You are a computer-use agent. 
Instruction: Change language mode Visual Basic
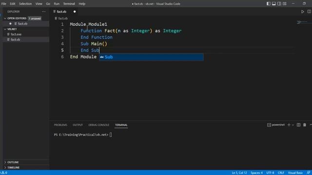coord(295,173)
